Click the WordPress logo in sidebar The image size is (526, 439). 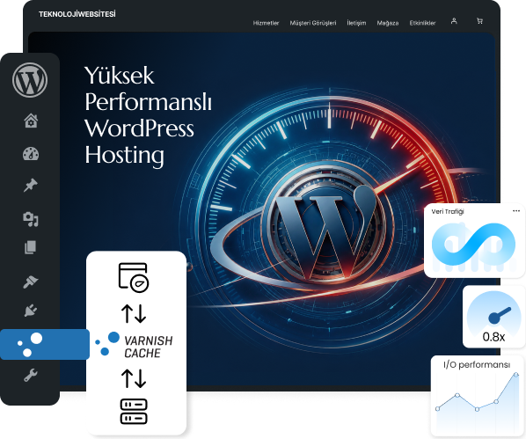(30, 80)
